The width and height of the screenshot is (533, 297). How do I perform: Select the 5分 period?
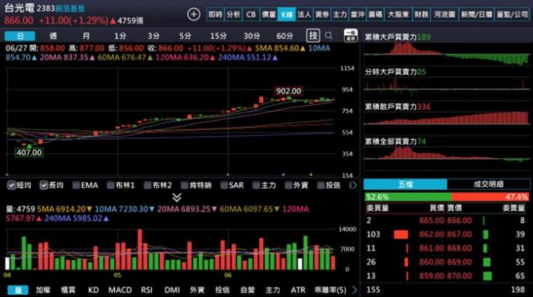point(185,36)
